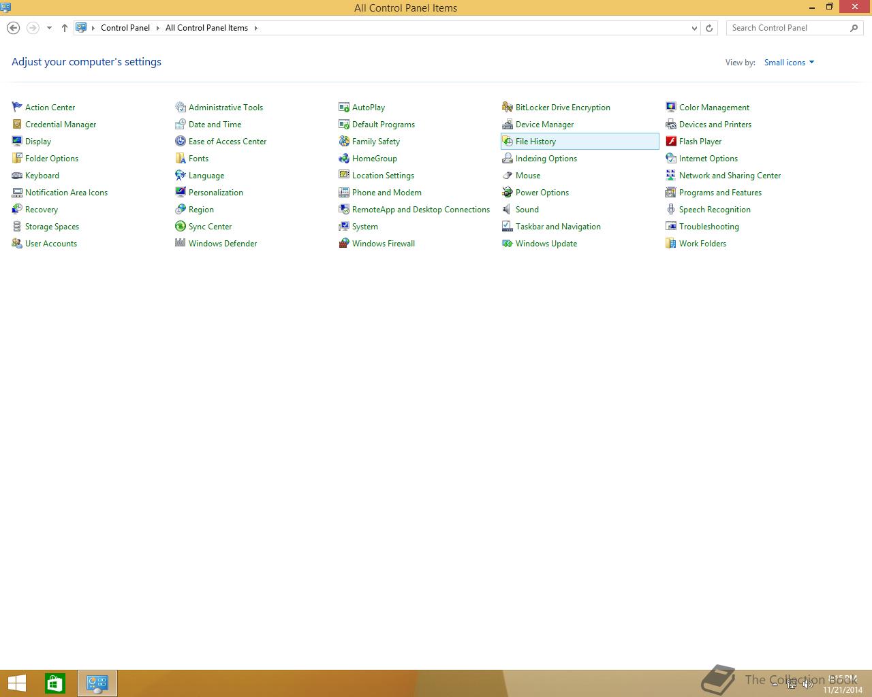This screenshot has height=697, width=872.
Task: Click the Keyboard icon
Action: point(17,175)
